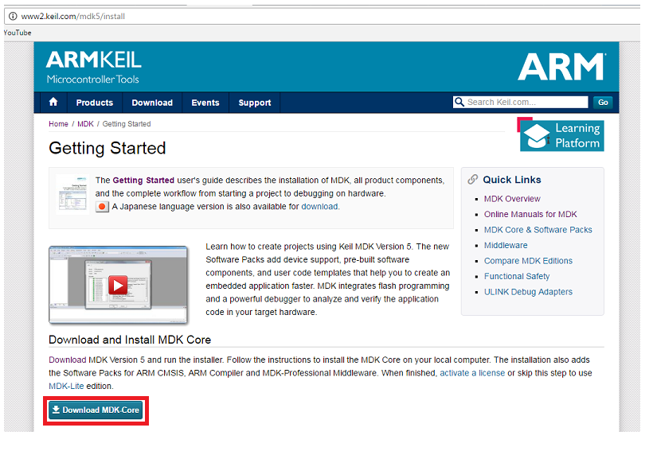
Task: Click the Go search button
Action: point(603,102)
